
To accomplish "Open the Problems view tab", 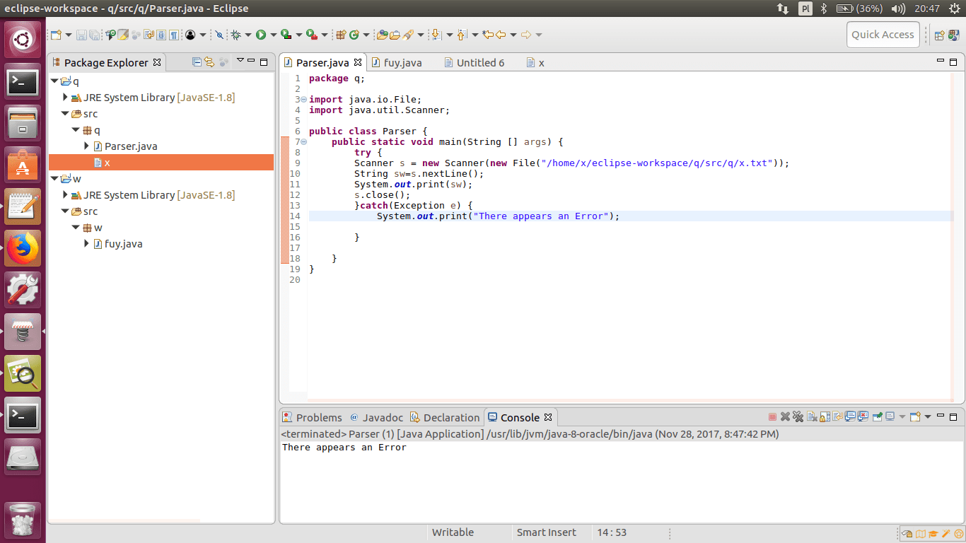I will coord(312,417).
